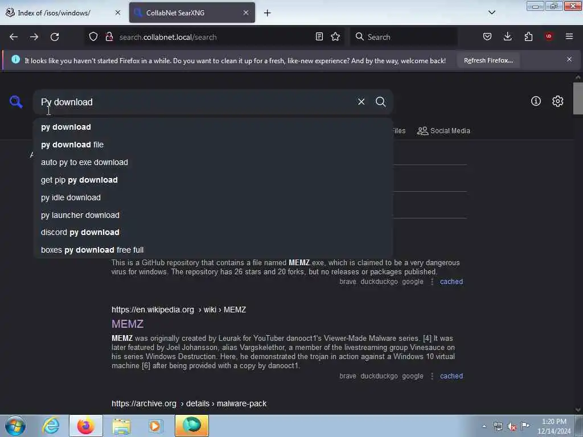Open the Pocket save icon
Image resolution: width=583 pixels, height=437 pixels.
(487, 36)
